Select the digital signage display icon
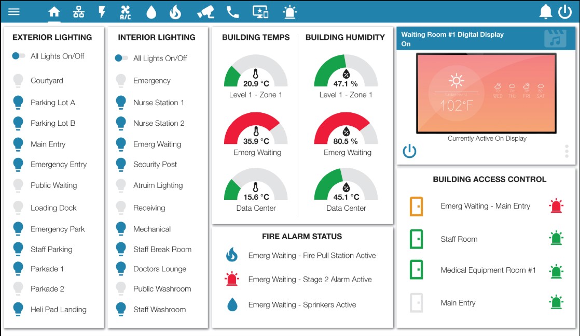Screen dimensions: 580x336 coord(261,11)
